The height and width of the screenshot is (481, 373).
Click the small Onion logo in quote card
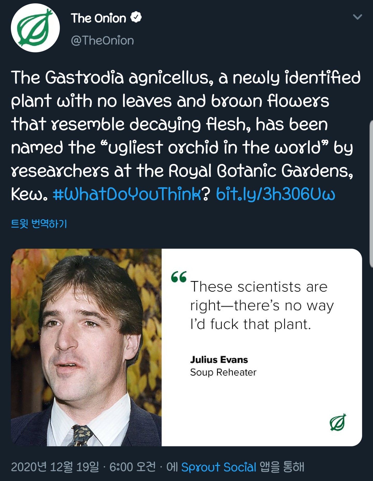coord(338,422)
